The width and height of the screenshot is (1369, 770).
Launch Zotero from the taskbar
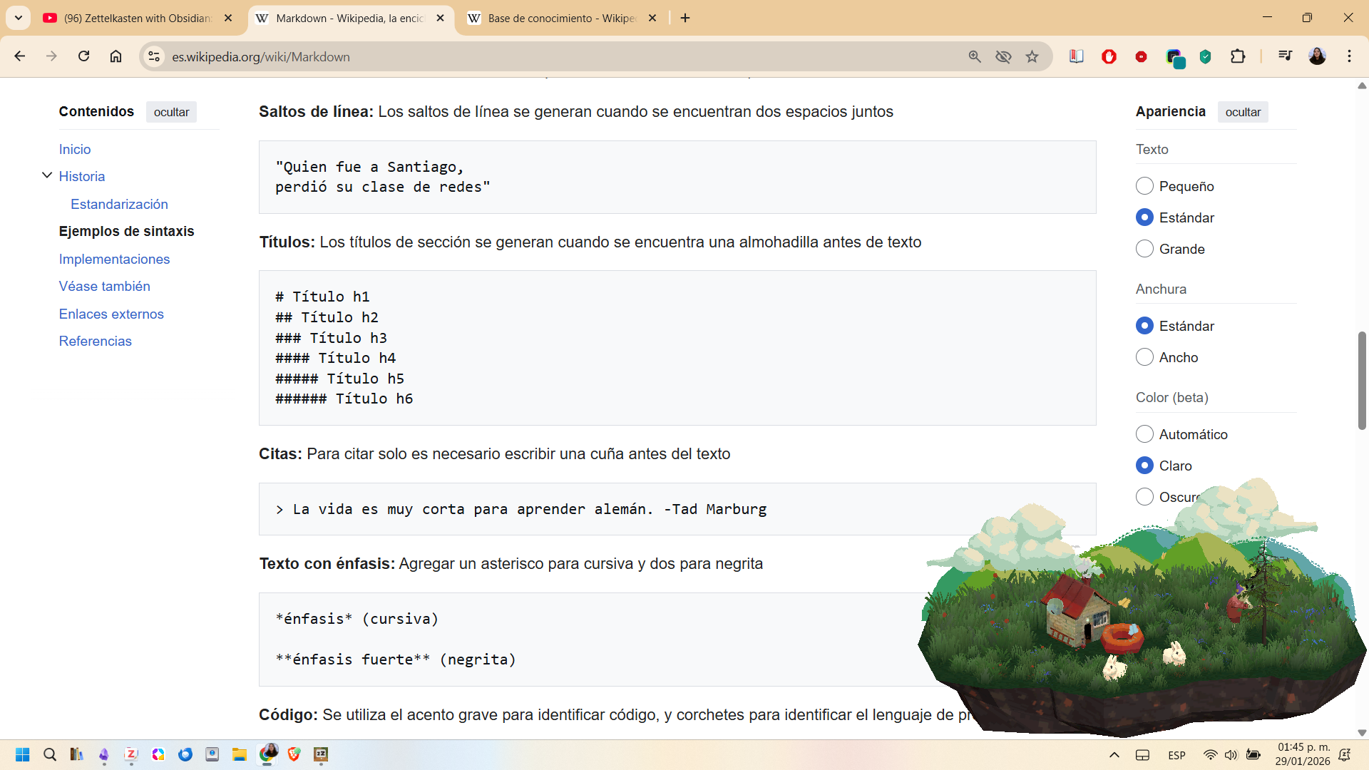(131, 754)
